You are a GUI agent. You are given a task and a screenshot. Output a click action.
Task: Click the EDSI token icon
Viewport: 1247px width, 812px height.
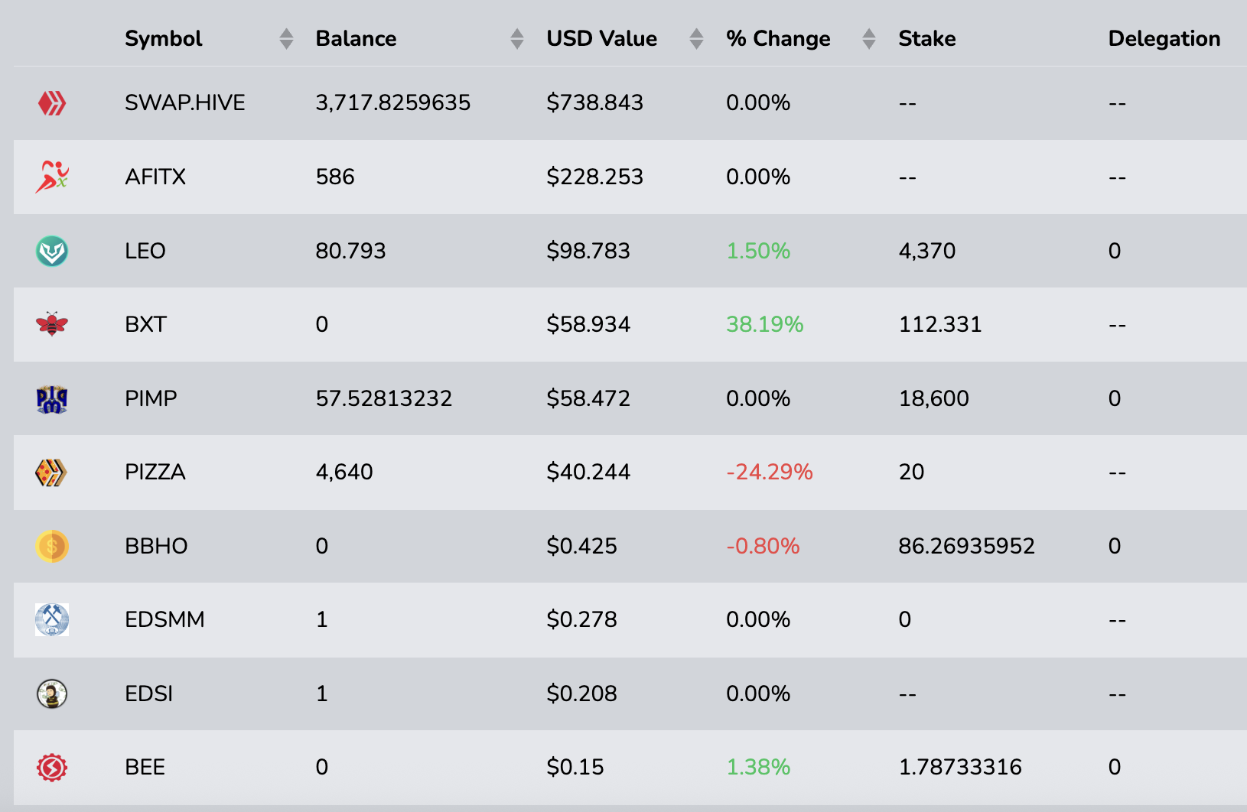coord(52,693)
